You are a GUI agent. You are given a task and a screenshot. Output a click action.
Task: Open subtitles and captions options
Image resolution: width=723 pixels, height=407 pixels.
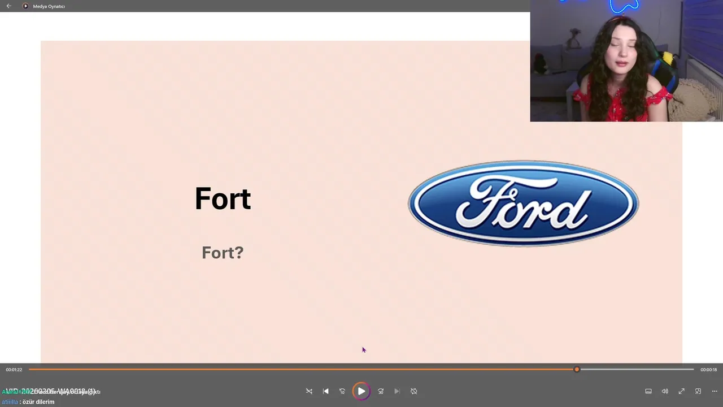coord(648,391)
